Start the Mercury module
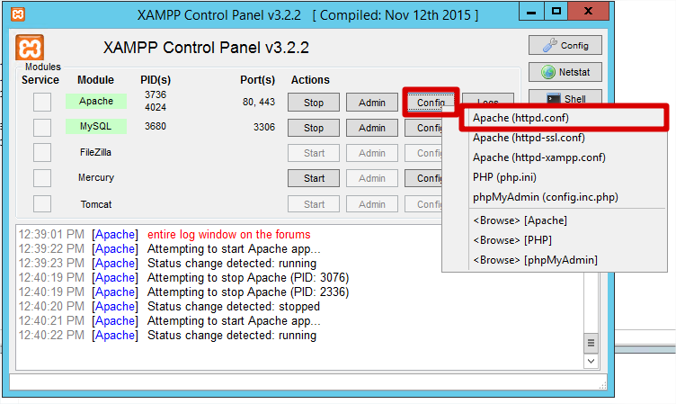 tap(314, 178)
